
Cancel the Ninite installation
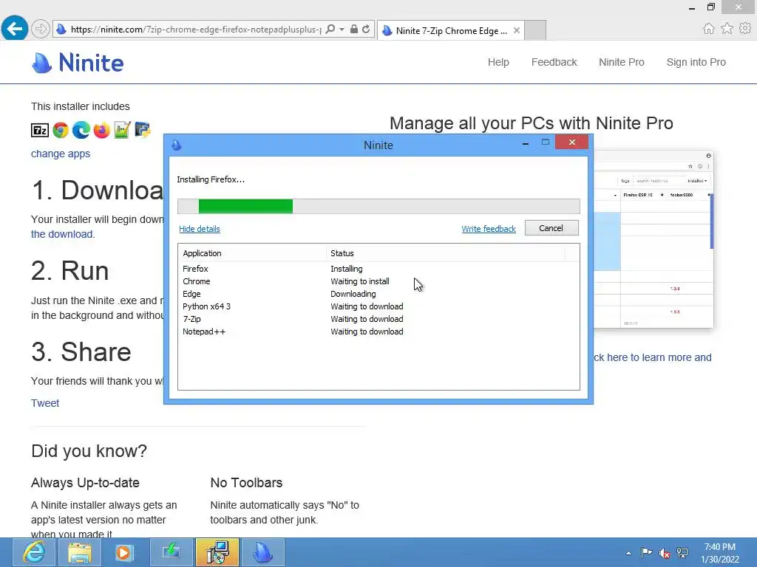pos(551,228)
